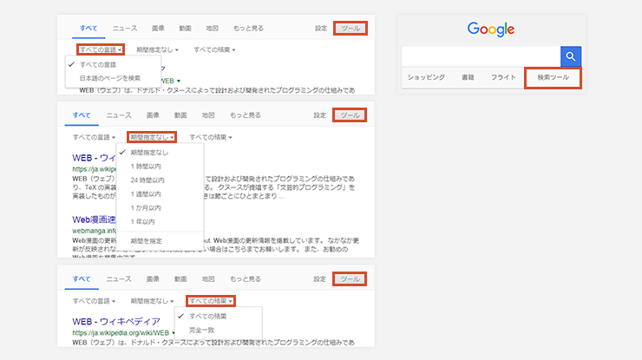Open the full WEB - ウィキペディア result link
This screenshot has width=642, height=360.
[x=116, y=322]
